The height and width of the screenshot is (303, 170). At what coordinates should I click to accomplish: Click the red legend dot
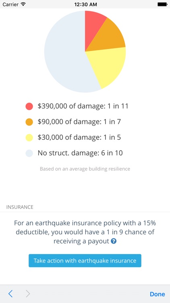[x=29, y=106]
